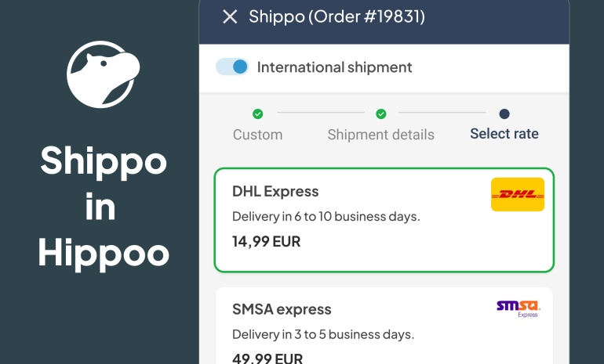Select the SMSA express rate card
This screenshot has width=604, height=364.
[x=384, y=326]
